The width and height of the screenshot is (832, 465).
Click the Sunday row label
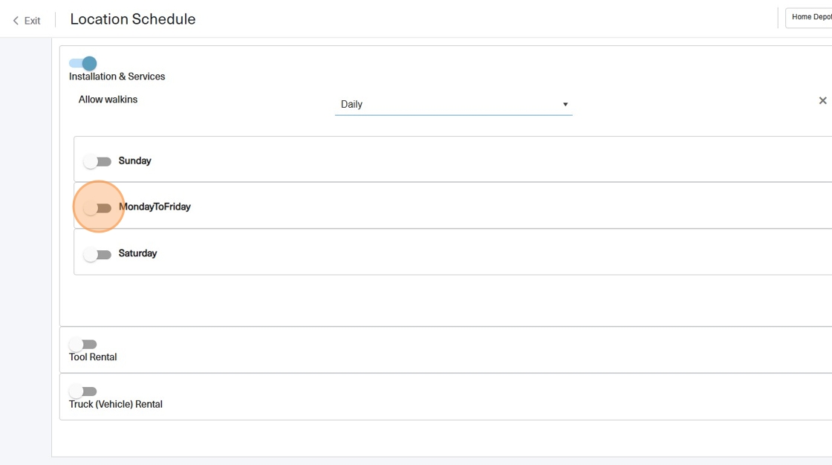(135, 161)
